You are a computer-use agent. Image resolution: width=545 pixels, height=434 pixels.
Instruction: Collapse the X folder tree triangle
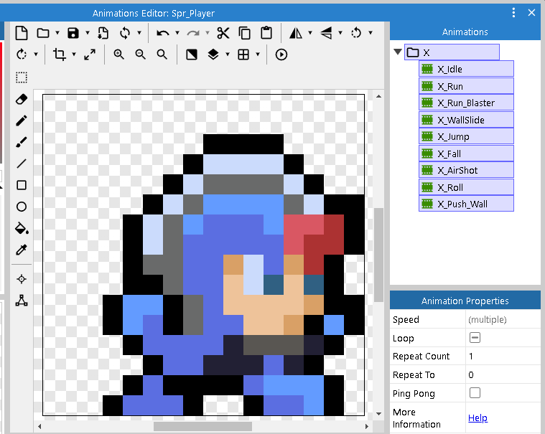pyautogui.click(x=398, y=52)
